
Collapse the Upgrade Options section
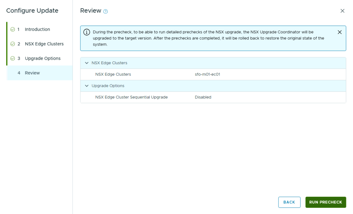87,86
